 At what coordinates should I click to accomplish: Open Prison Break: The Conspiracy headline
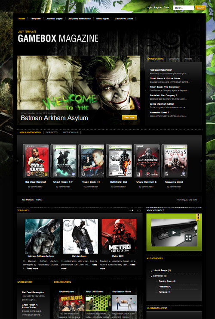point(165,87)
